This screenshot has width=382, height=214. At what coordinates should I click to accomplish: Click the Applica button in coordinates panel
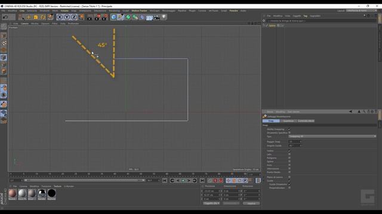(251, 203)
